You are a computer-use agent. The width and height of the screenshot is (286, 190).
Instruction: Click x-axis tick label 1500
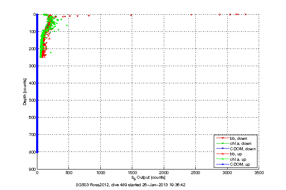point(132,173)
